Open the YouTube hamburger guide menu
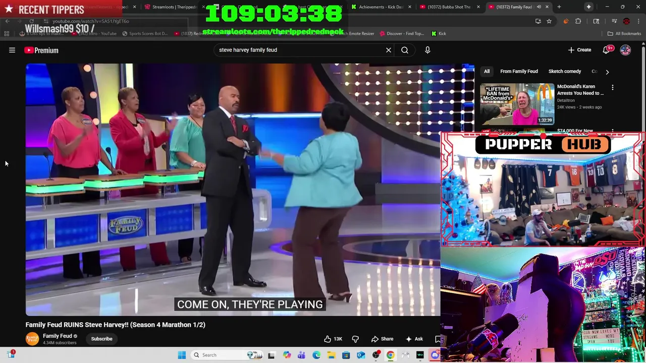 tap(12, 50)
